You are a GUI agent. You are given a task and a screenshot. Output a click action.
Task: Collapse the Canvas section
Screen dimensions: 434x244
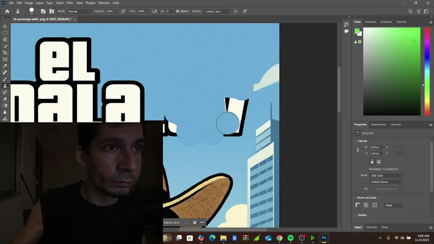[x=355, y=141]
